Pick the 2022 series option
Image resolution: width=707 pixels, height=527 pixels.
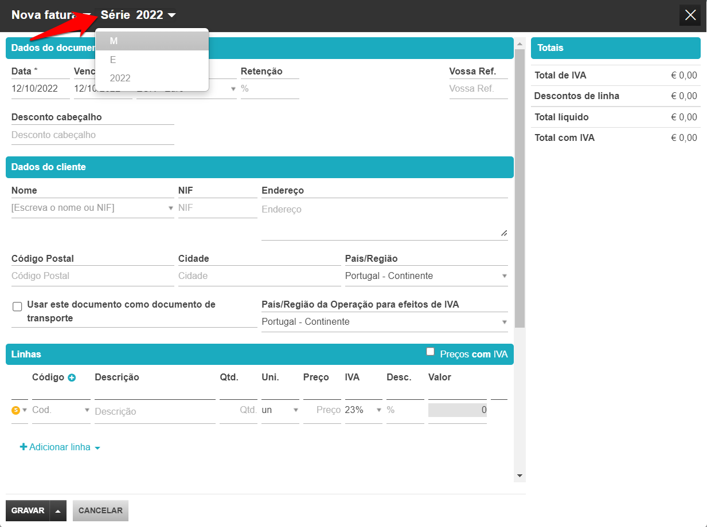tap(152, 78)
